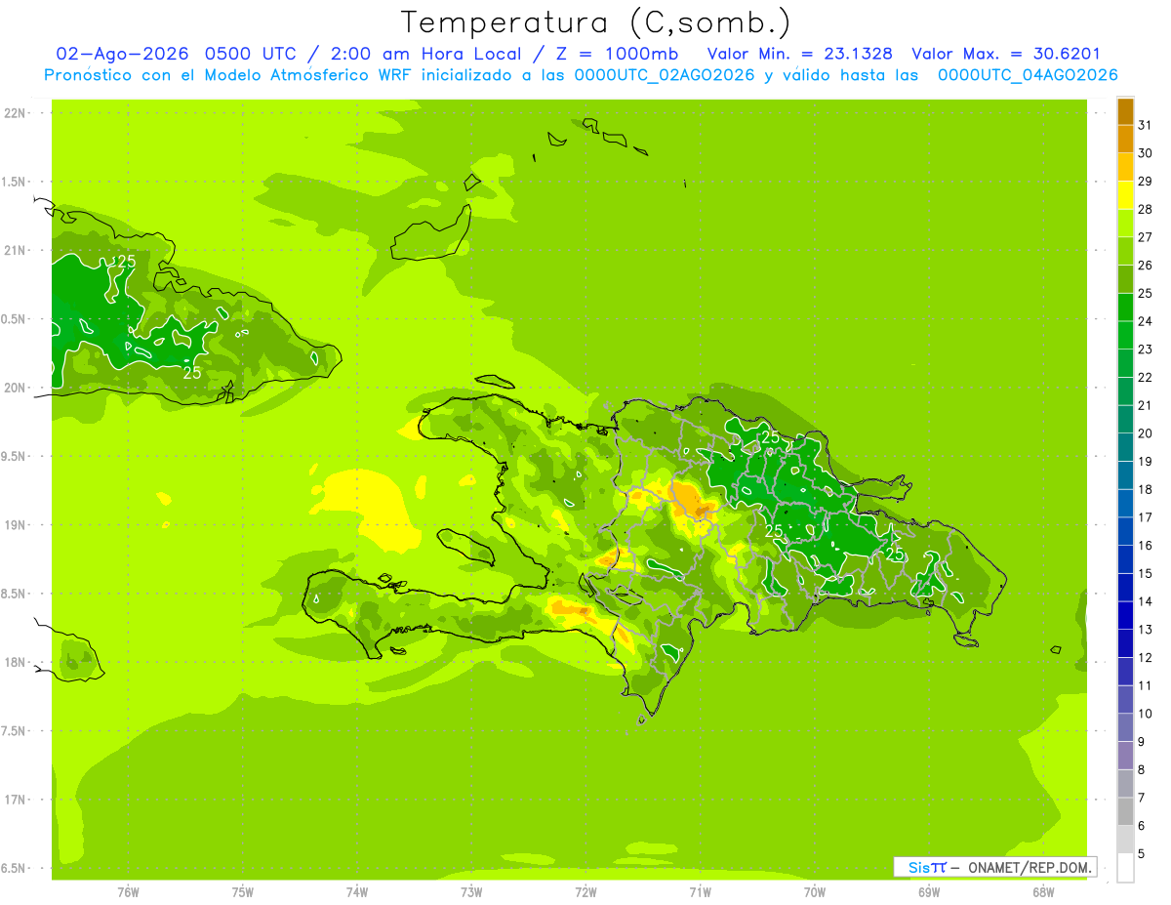Screen dimensions: 1171x905
Task: Click legend value label 13
Action: (1145, 629)
